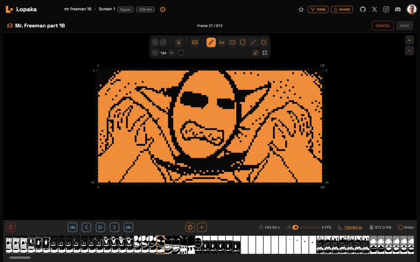
Task: Select the highlighted current frame thumbnail
Action: (x=160, y=245)
